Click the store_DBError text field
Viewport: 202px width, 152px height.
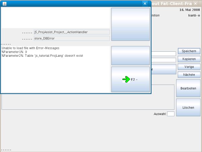coord(72,39)
